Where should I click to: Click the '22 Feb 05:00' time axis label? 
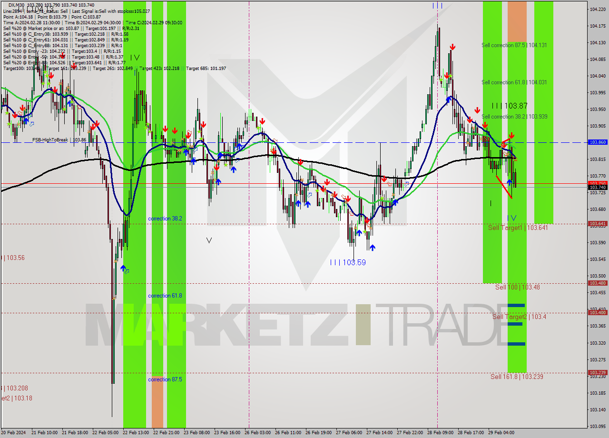pyautogui.click(x=105, y=433)
